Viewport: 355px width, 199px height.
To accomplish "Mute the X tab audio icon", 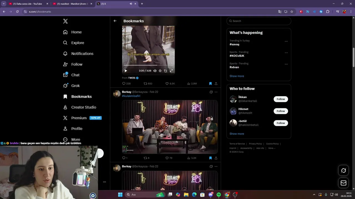I will coord(131,4).
